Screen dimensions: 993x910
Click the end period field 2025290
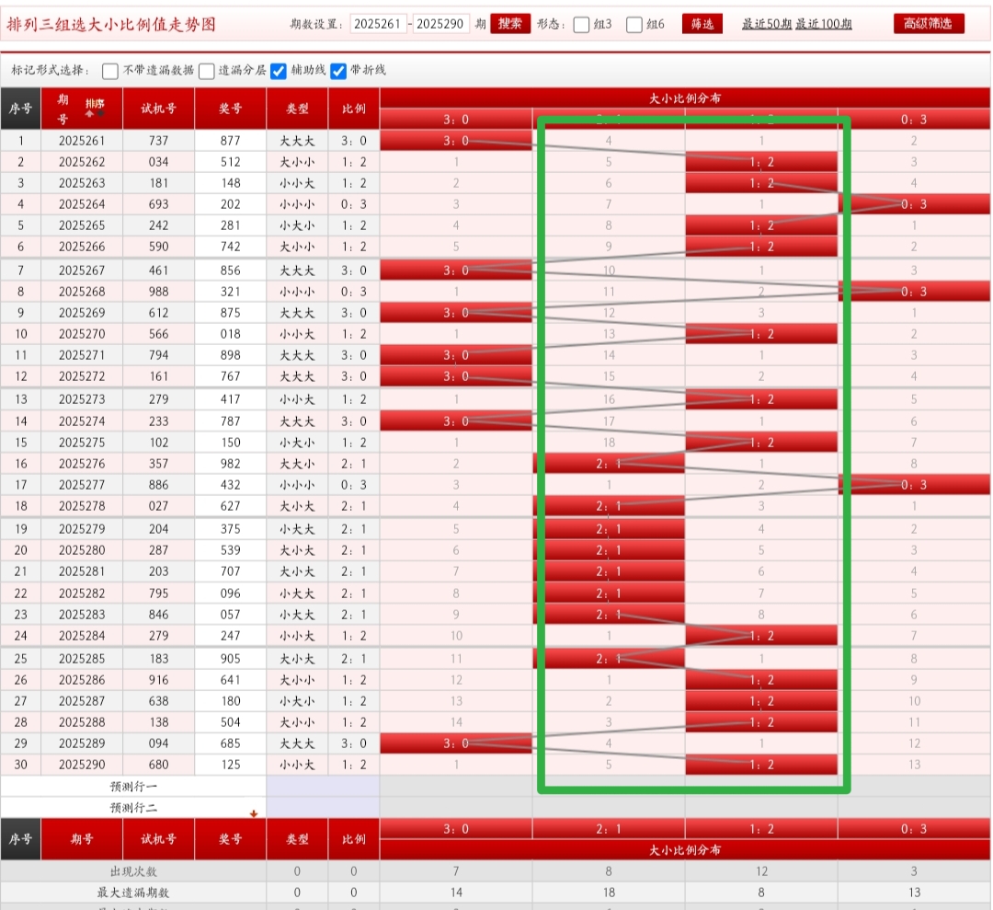(x=440, y=24)
